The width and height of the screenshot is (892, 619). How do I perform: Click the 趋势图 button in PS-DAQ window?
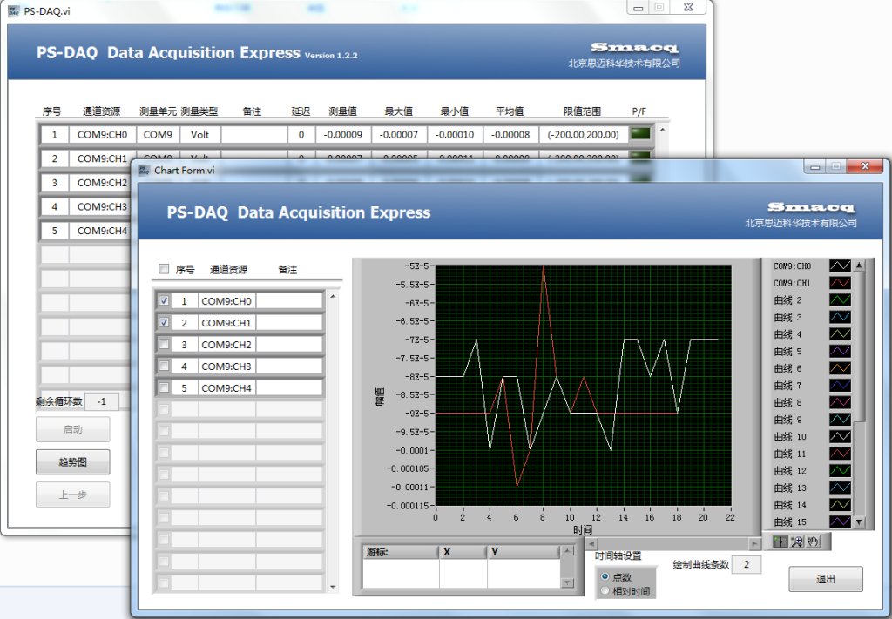tap(73, 462)
